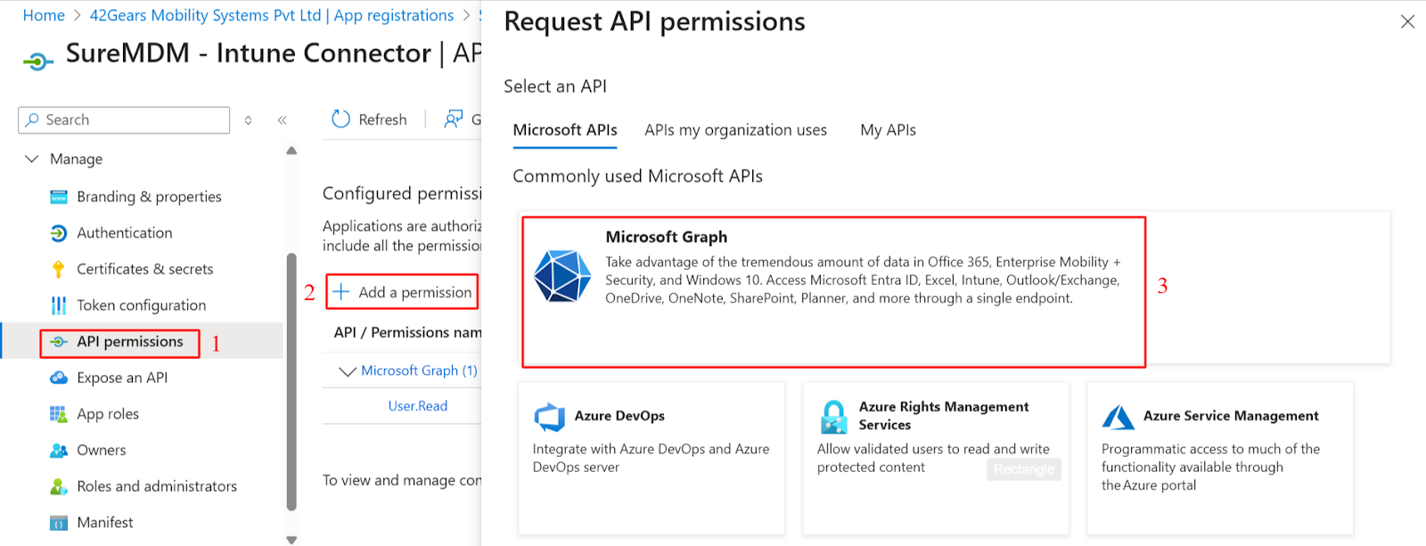Open Certificates & secrets key icon
The image size is (1426, 546).
pos(59,269)
